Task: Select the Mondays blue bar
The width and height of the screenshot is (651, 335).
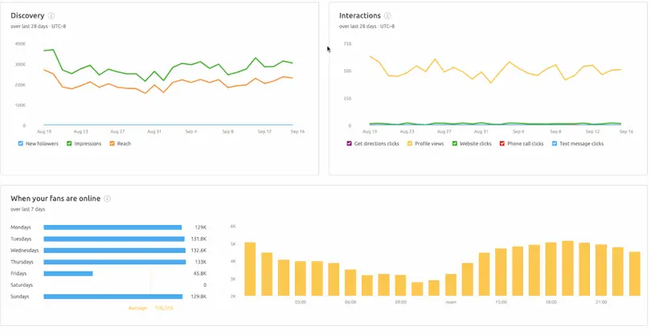Action: click(x=113, y=227)
